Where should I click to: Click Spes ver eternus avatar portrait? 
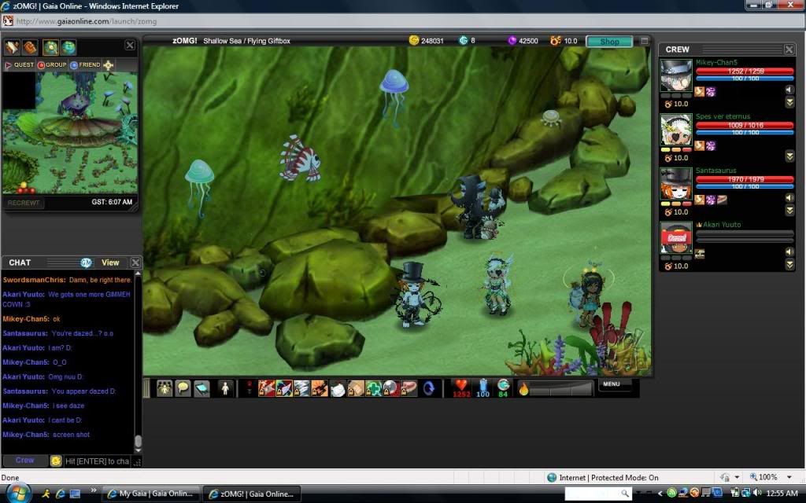point(676,130)
